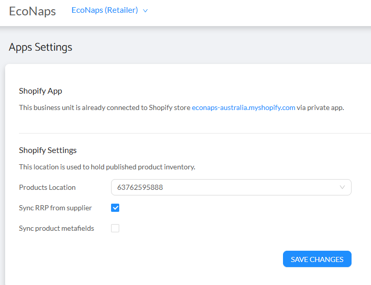Open the EcoNaps (Retailer) business unit switcher
Image resolution: width=371 pixels, height=285 pixels.
105,10
